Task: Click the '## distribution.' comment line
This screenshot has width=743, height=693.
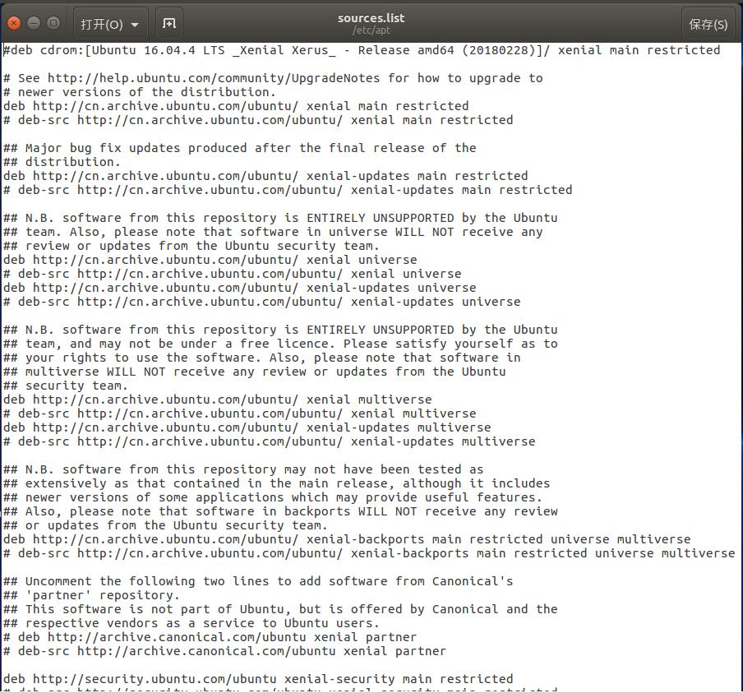Action: coord(62,162)
